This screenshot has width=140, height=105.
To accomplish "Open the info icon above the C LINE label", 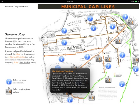I will pyautogui.click(x=64, y=31).
